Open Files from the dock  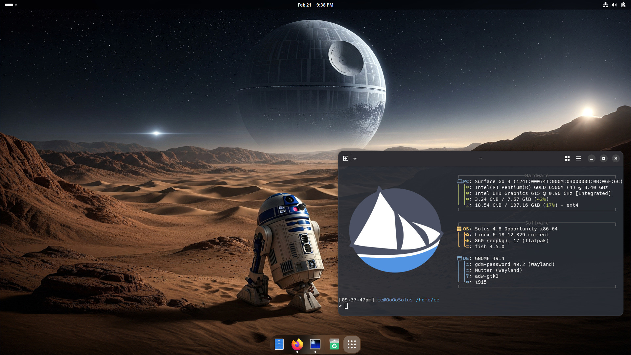pyautogui.click(x=279, y=344)
